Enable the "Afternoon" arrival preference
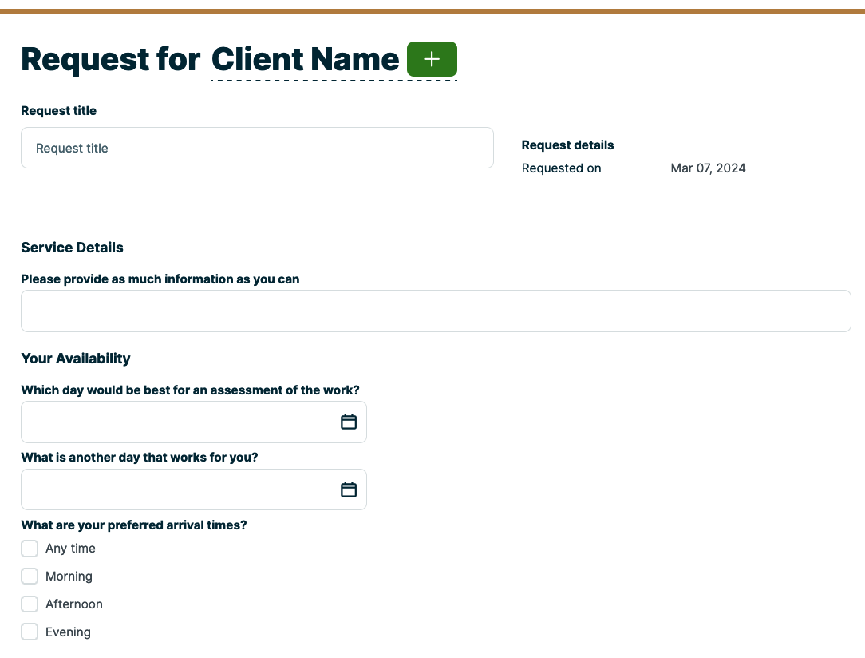 (30, 604)
